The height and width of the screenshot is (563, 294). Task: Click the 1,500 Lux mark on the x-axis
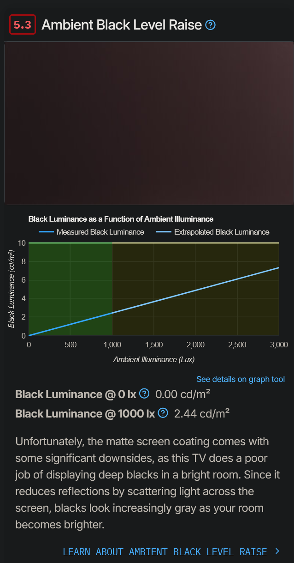point(154,345)
